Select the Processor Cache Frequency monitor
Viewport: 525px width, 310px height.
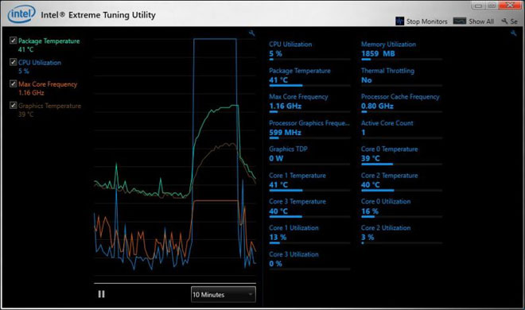[402, 103]
